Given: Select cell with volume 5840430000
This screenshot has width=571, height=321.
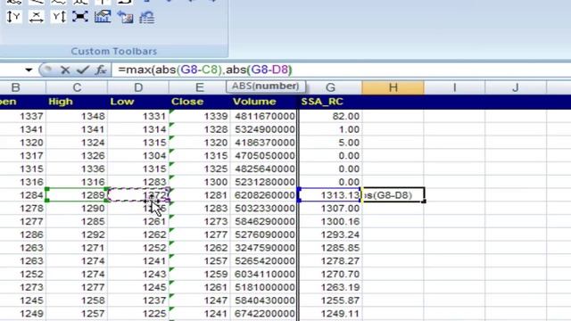Looking at the screenshot, I should [264, 300].
